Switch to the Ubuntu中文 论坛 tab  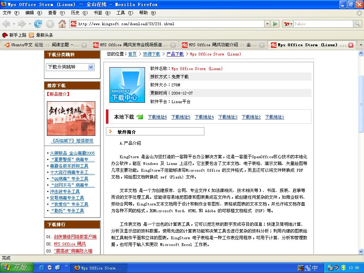(x=45, y=45)
